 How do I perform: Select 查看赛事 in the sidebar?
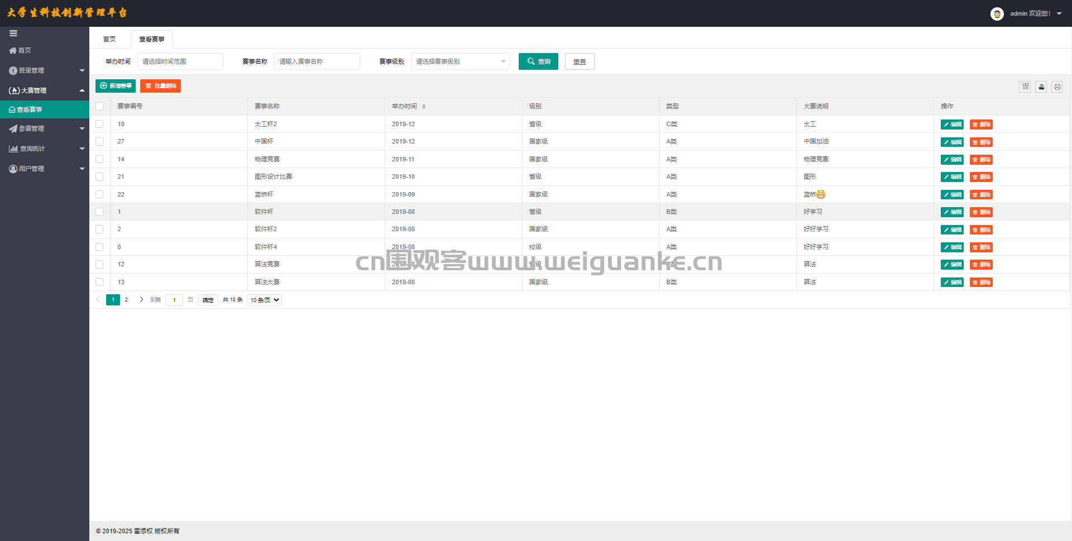tap(45, 109)
